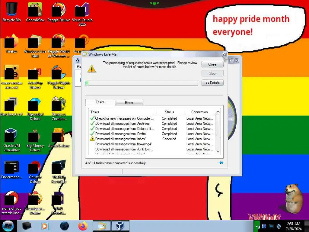The height and width of the screenshot is (232, 309).
Task: Select the Firefox desktop shortcut
Action: [x=12, y=43]
